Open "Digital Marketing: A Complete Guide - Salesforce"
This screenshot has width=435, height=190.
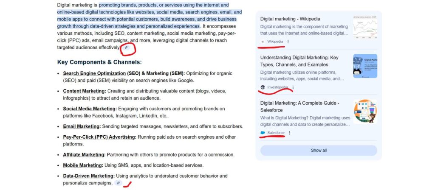pyautogui.click(x=300, y=106)
